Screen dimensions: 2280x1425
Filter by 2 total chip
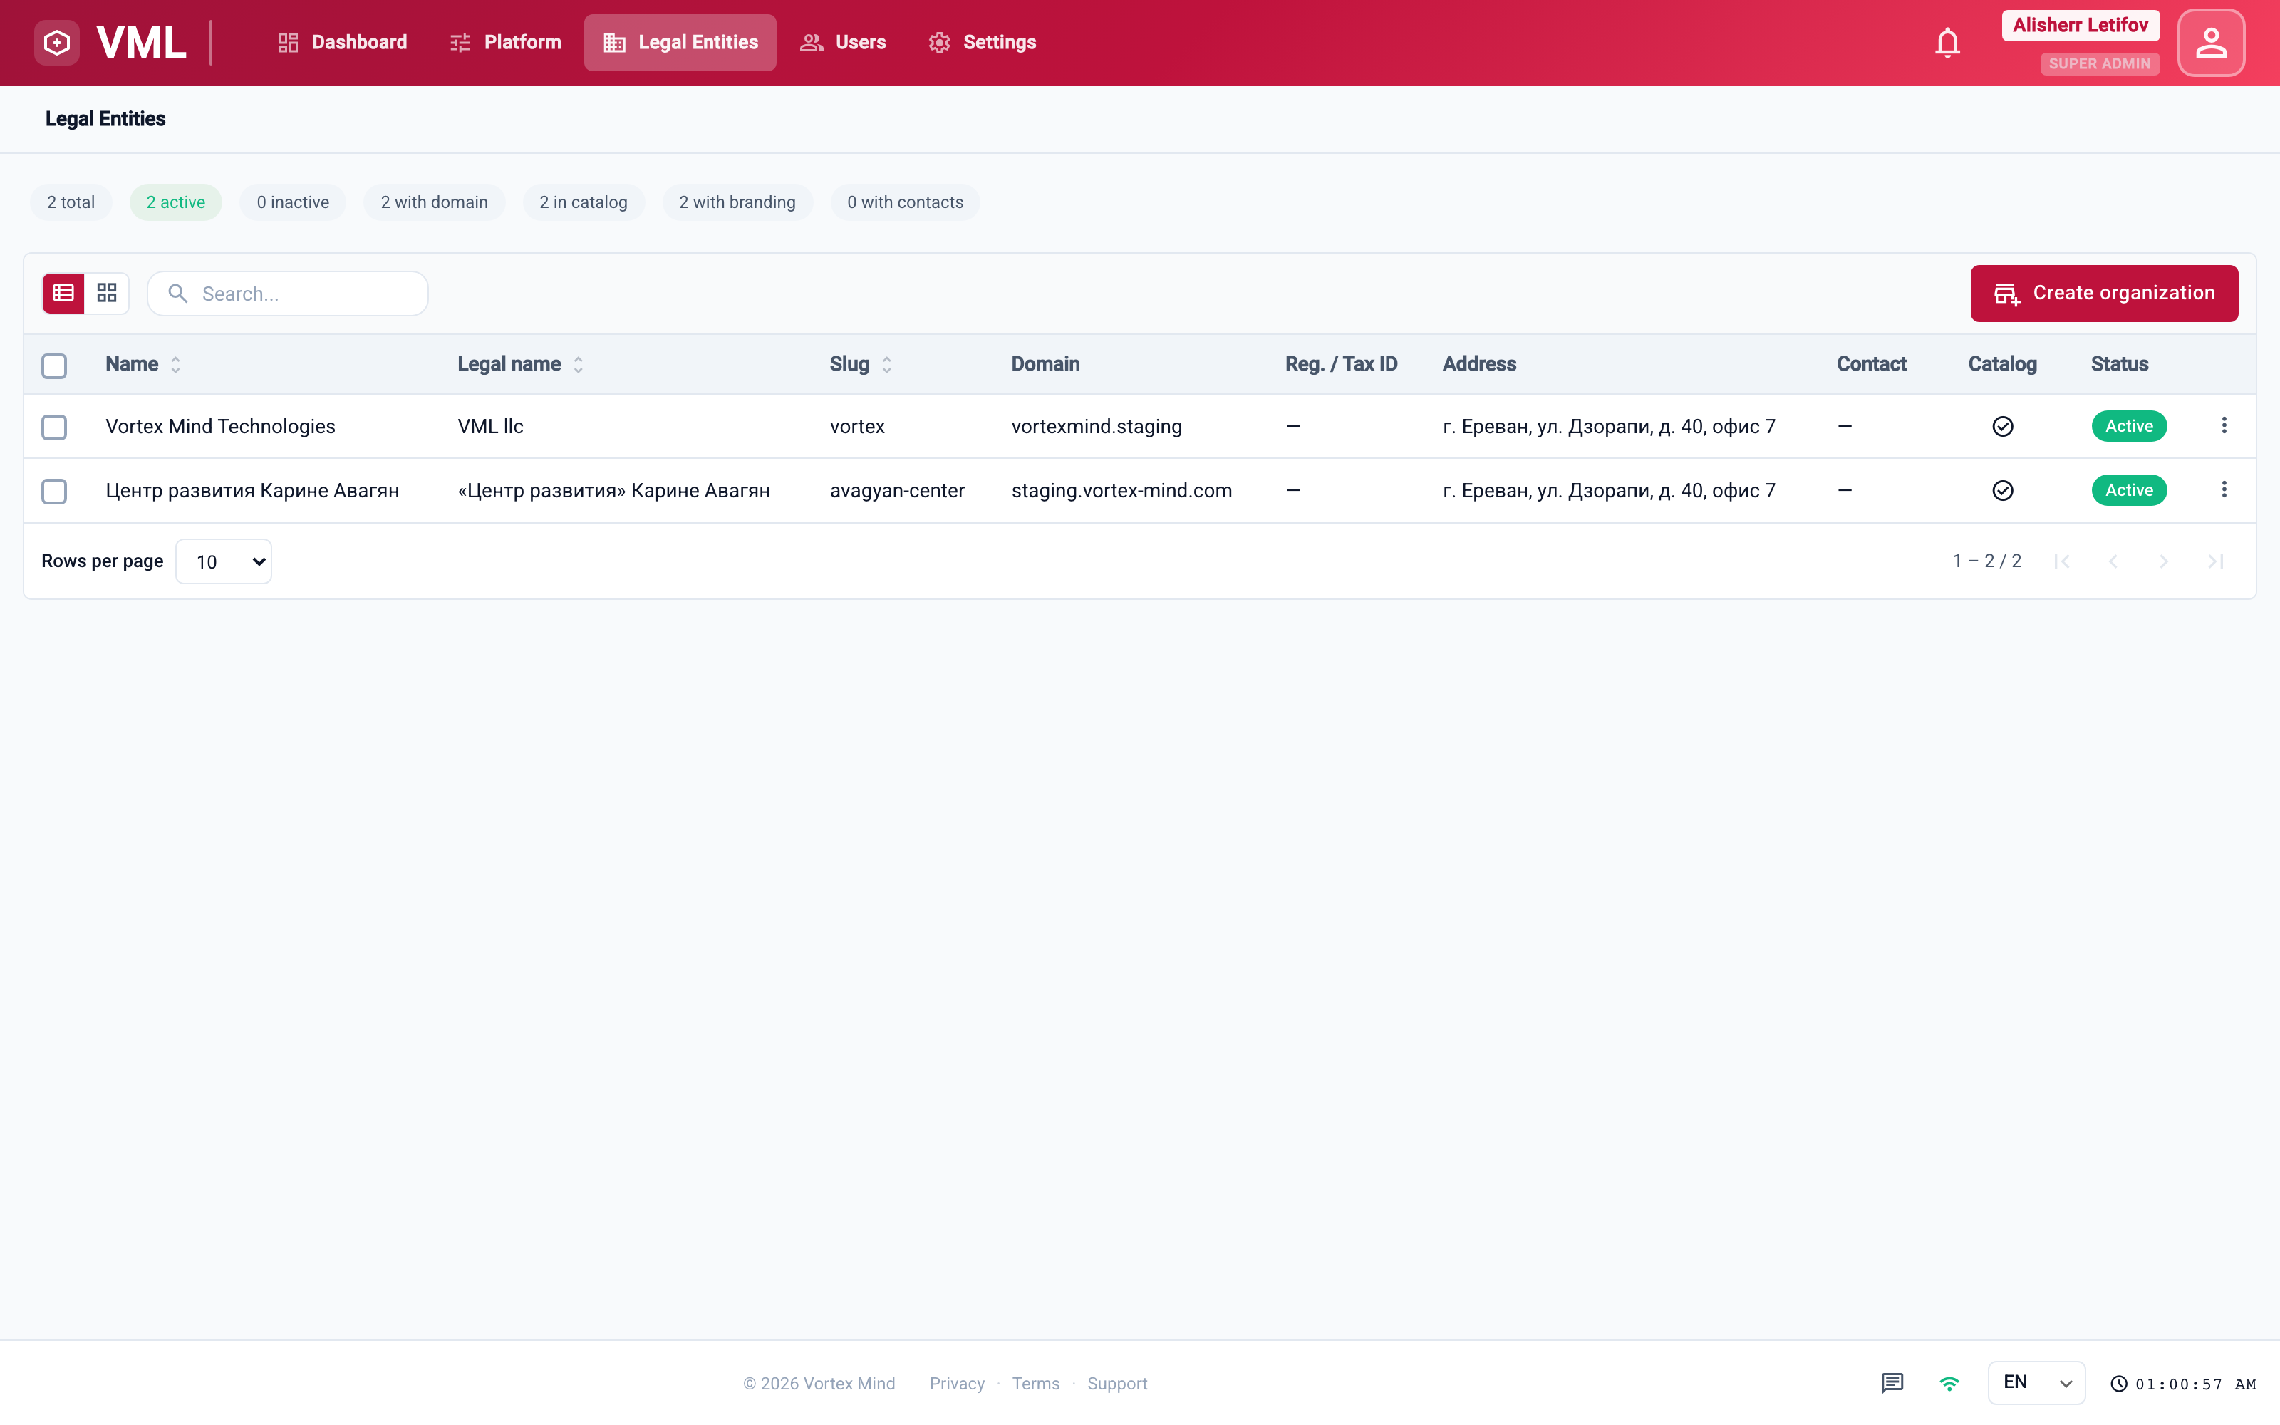click(x=71, y=202)
